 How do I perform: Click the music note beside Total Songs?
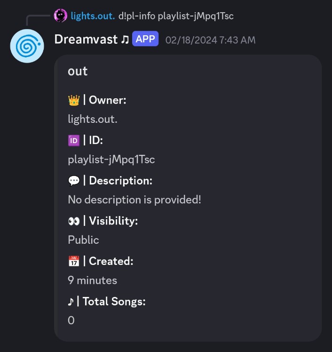pyautogui.click(x=71, y=302)
